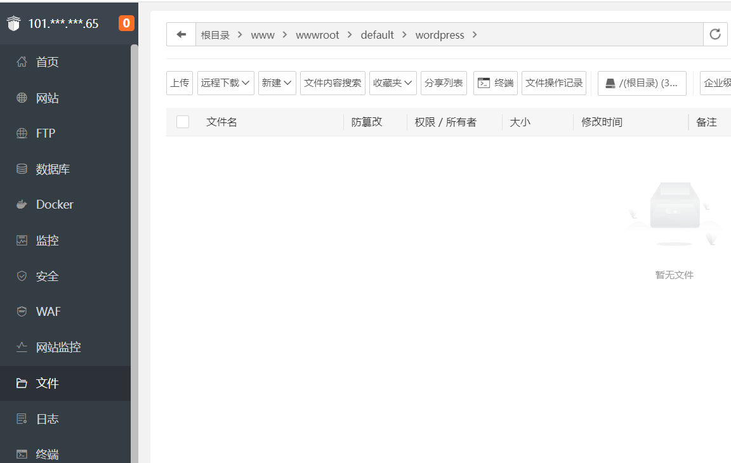This screenshot has width=731, height=463.
Task: Click the sidebar vertical scrollbar
Action: (134, 254)
